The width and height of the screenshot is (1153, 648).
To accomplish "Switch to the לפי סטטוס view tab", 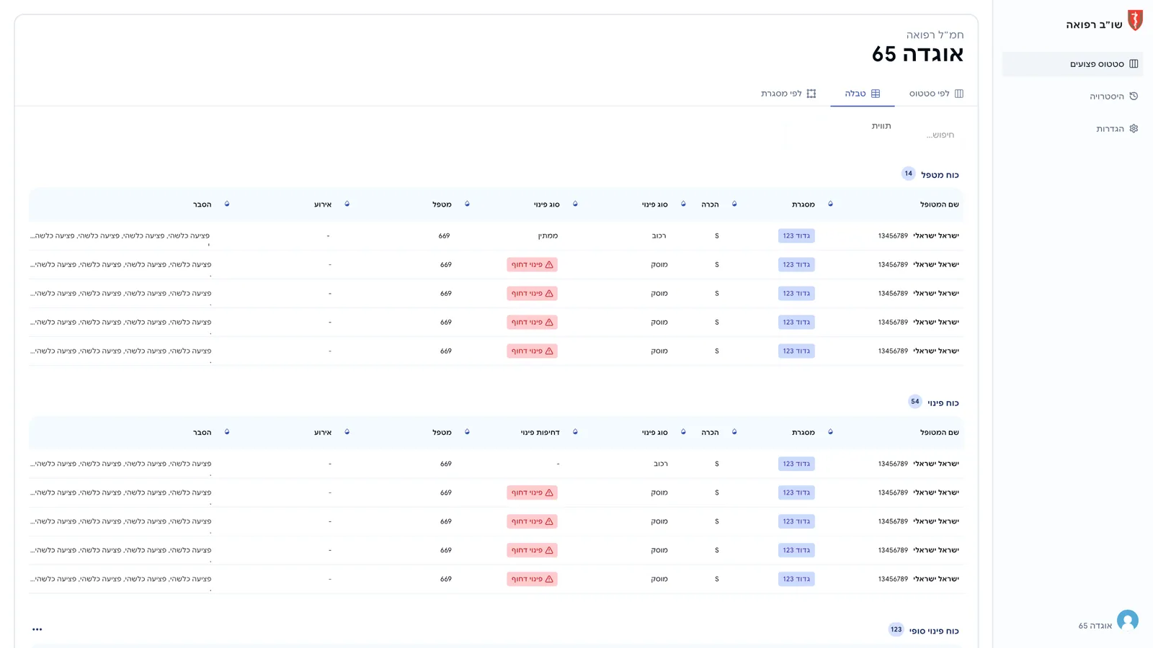I will pos(935,94).
